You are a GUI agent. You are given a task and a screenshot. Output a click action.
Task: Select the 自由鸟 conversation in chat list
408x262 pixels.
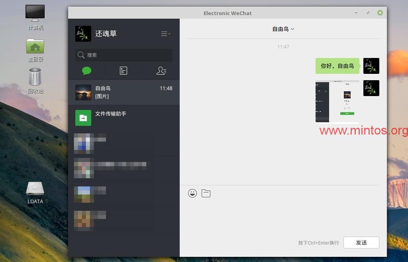tap(124, 92)
